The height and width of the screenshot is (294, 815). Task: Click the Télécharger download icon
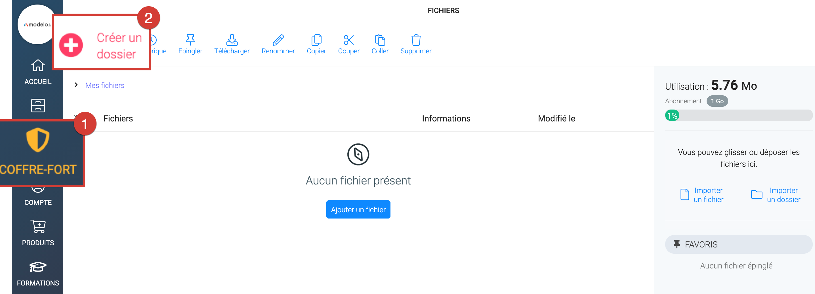(x=232, y=40)
